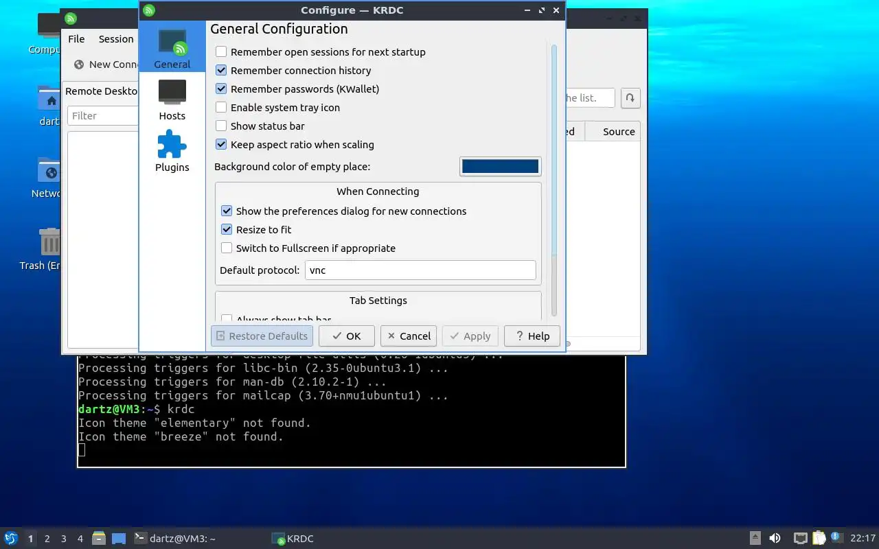Click New Connection toolbar button in KRDC
The width and height of the screenshot is (879, 549).
(x=106, y=65)
